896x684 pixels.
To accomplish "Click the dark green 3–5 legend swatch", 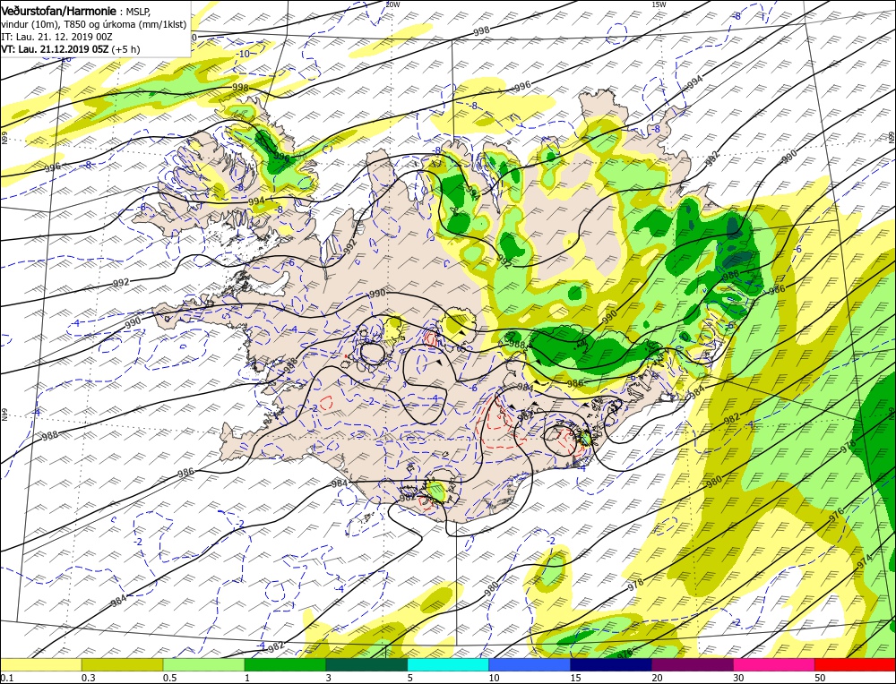I will coord(366,664).
